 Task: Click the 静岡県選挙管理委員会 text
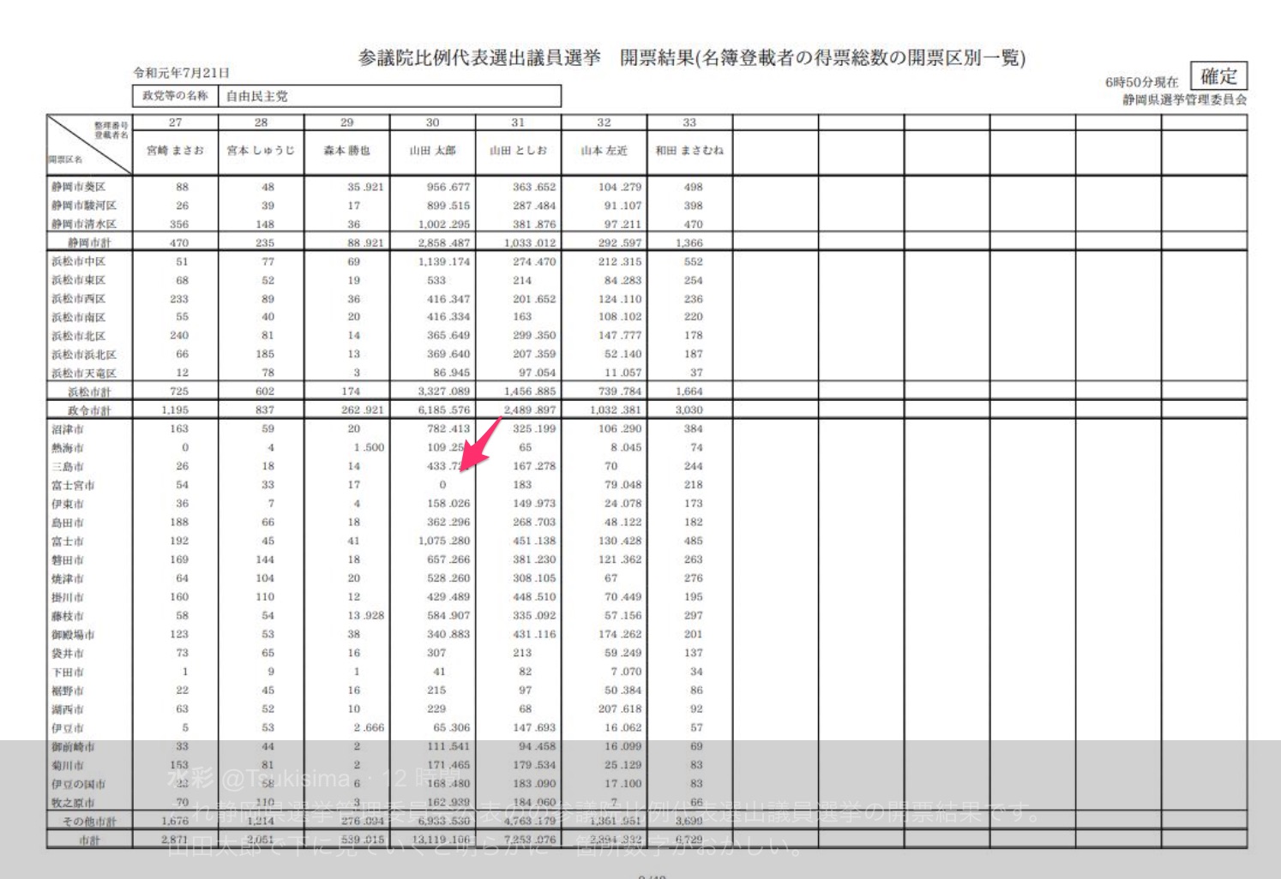click(x=1184, y=100)
